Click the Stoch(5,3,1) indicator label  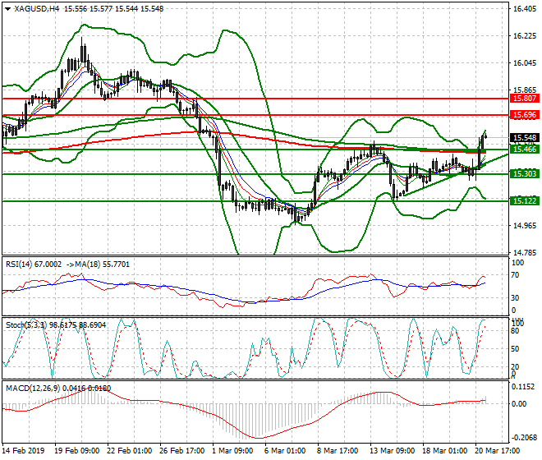26,324
